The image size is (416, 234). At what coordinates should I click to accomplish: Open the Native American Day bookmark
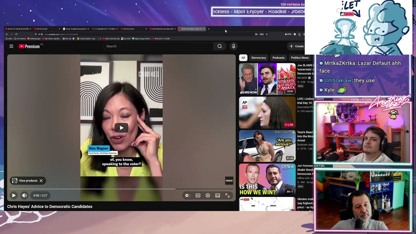(x=111, y=39)
